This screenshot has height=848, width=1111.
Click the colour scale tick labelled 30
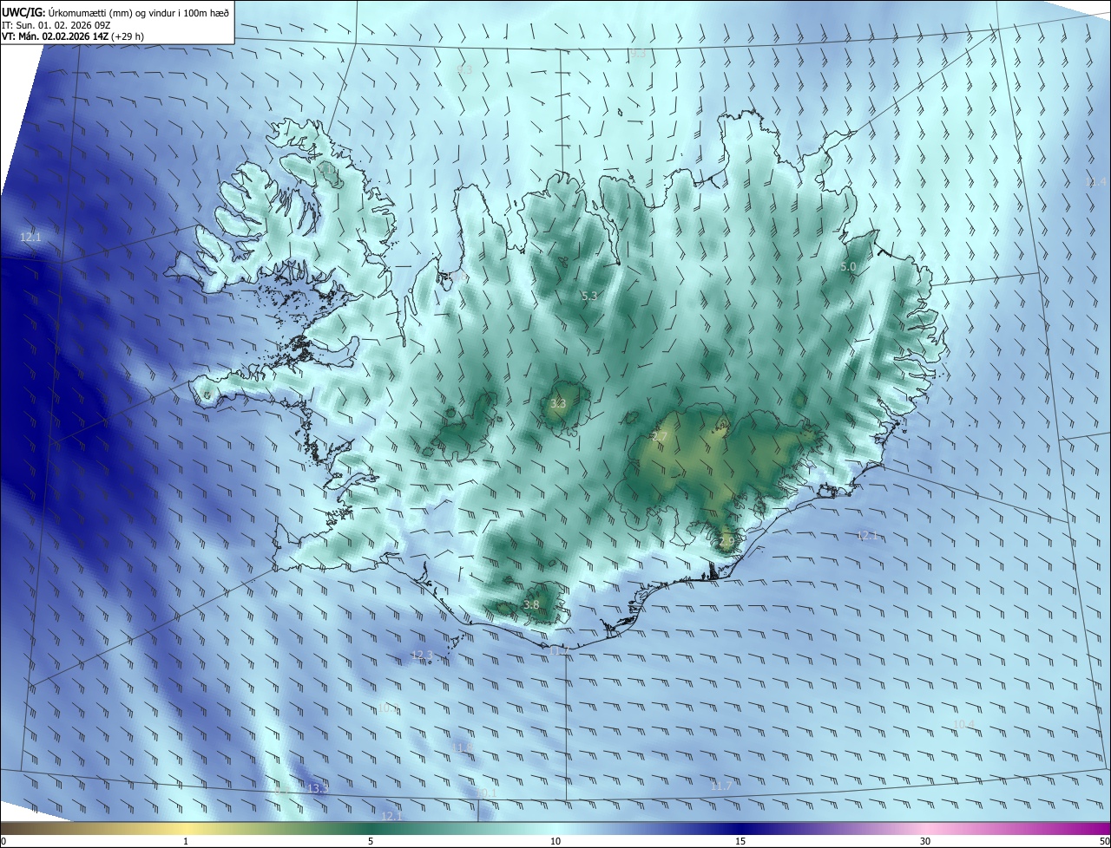pyautogui.click(x=925, y=842)
